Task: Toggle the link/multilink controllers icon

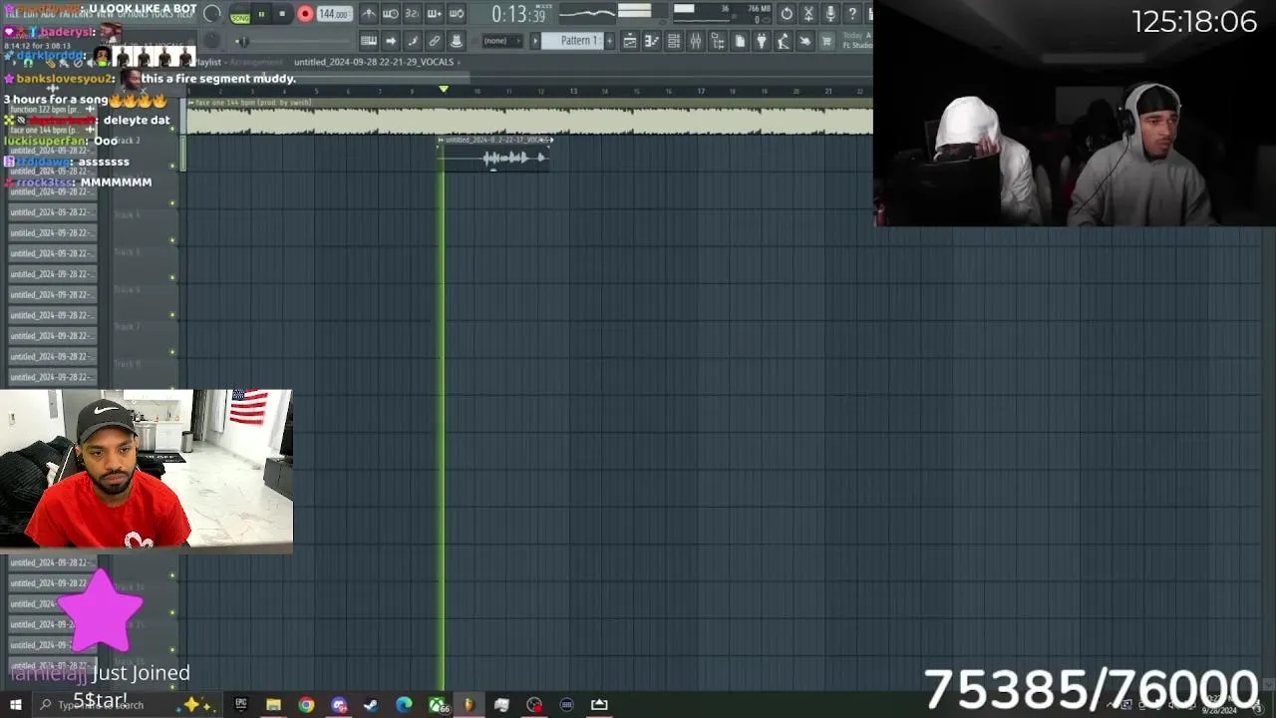Action: tap(435, 41)
